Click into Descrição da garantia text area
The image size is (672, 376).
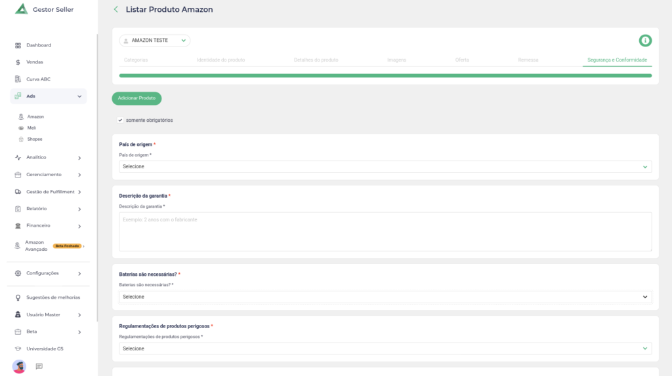pos(385,231)
